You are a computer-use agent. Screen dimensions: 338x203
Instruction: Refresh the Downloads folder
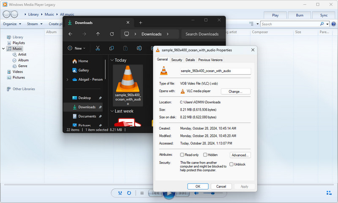point(112,34)
